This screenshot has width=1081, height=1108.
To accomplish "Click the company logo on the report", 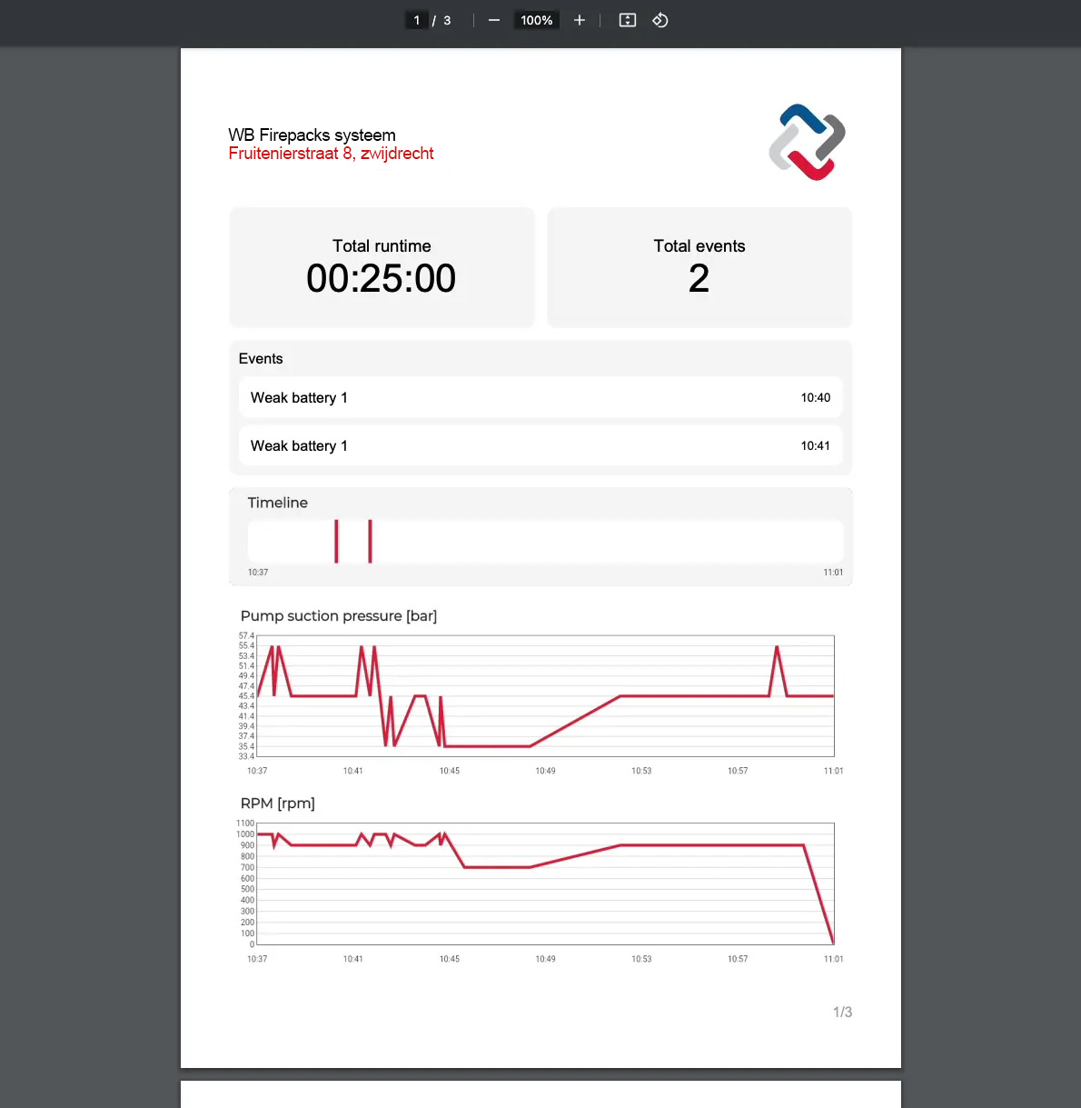I will coord(807,142).
